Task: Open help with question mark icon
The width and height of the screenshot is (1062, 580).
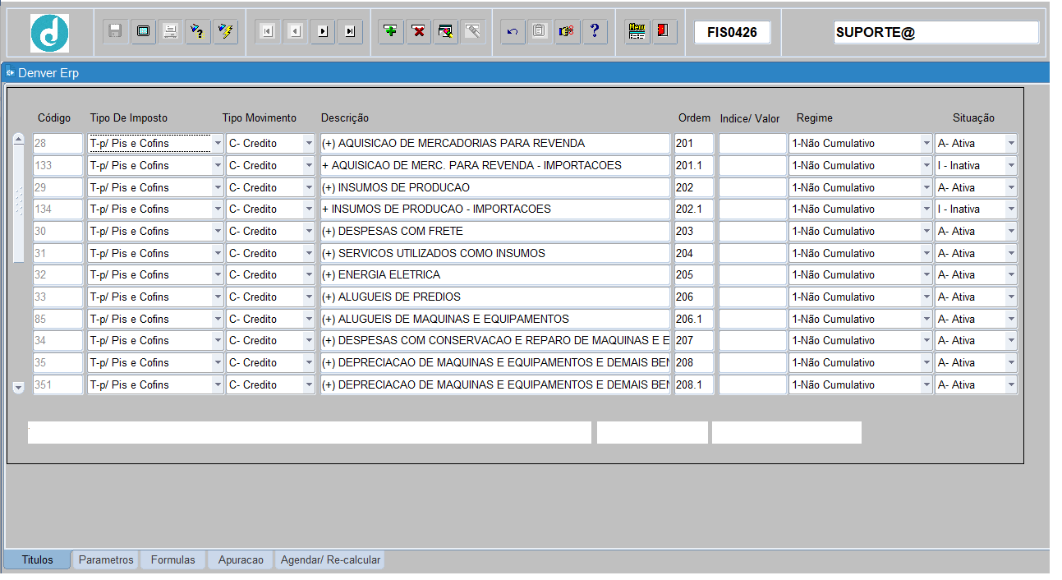Action: click(x=595, y=31)
